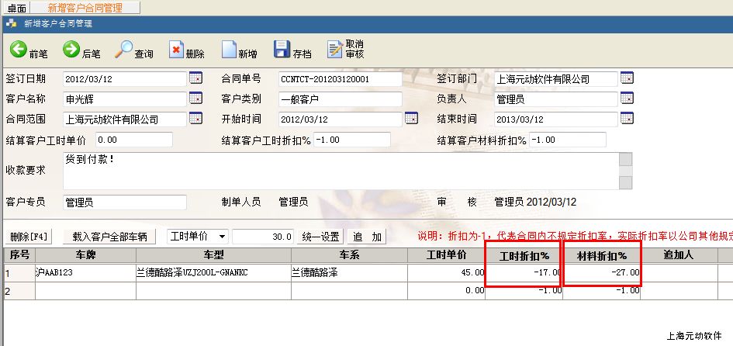
Task: Open lookup button beside 客户名称 field
Action: (195, 99)
